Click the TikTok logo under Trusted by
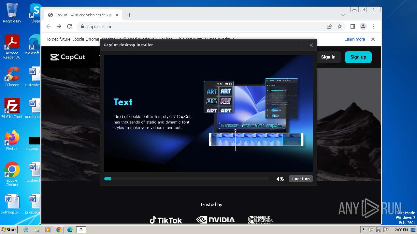417x234 pixels. pos(165,220)
